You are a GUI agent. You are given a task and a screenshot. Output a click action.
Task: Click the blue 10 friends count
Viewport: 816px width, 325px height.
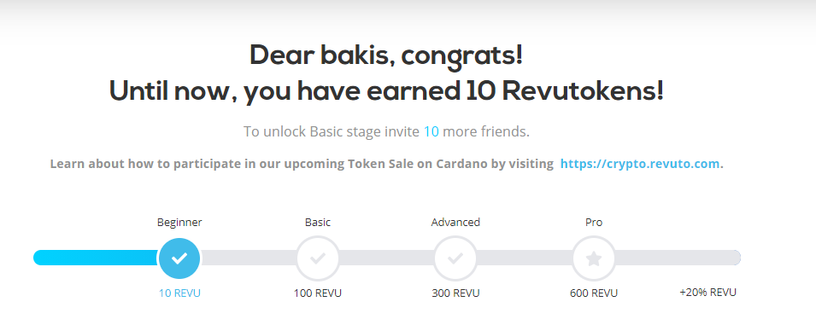click(431, 132)
